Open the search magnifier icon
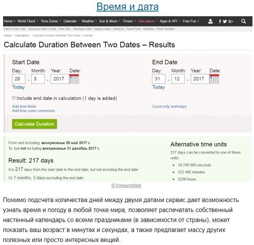Viewport: 254px width, 245px height. coord(244,21)
